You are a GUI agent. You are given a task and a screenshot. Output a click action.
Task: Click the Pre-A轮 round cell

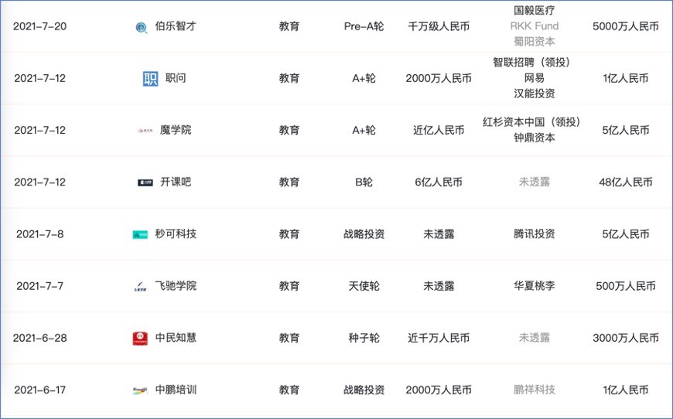[364, 26]
